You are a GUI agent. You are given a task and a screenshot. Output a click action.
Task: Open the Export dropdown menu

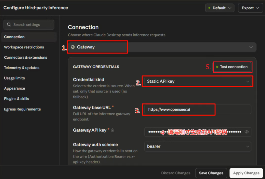(x=250, y=8)
